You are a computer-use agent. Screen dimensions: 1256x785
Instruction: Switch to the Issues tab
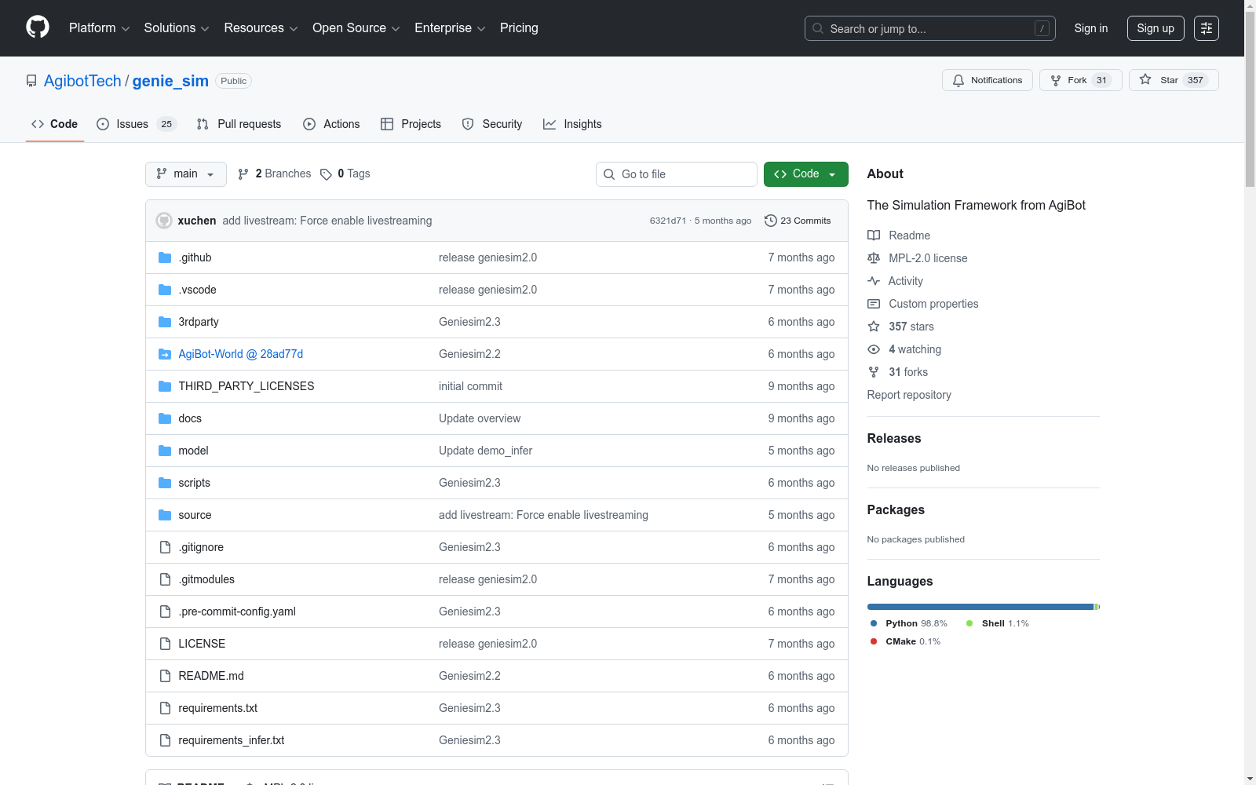pyautogui.click(x=137, y=124)
